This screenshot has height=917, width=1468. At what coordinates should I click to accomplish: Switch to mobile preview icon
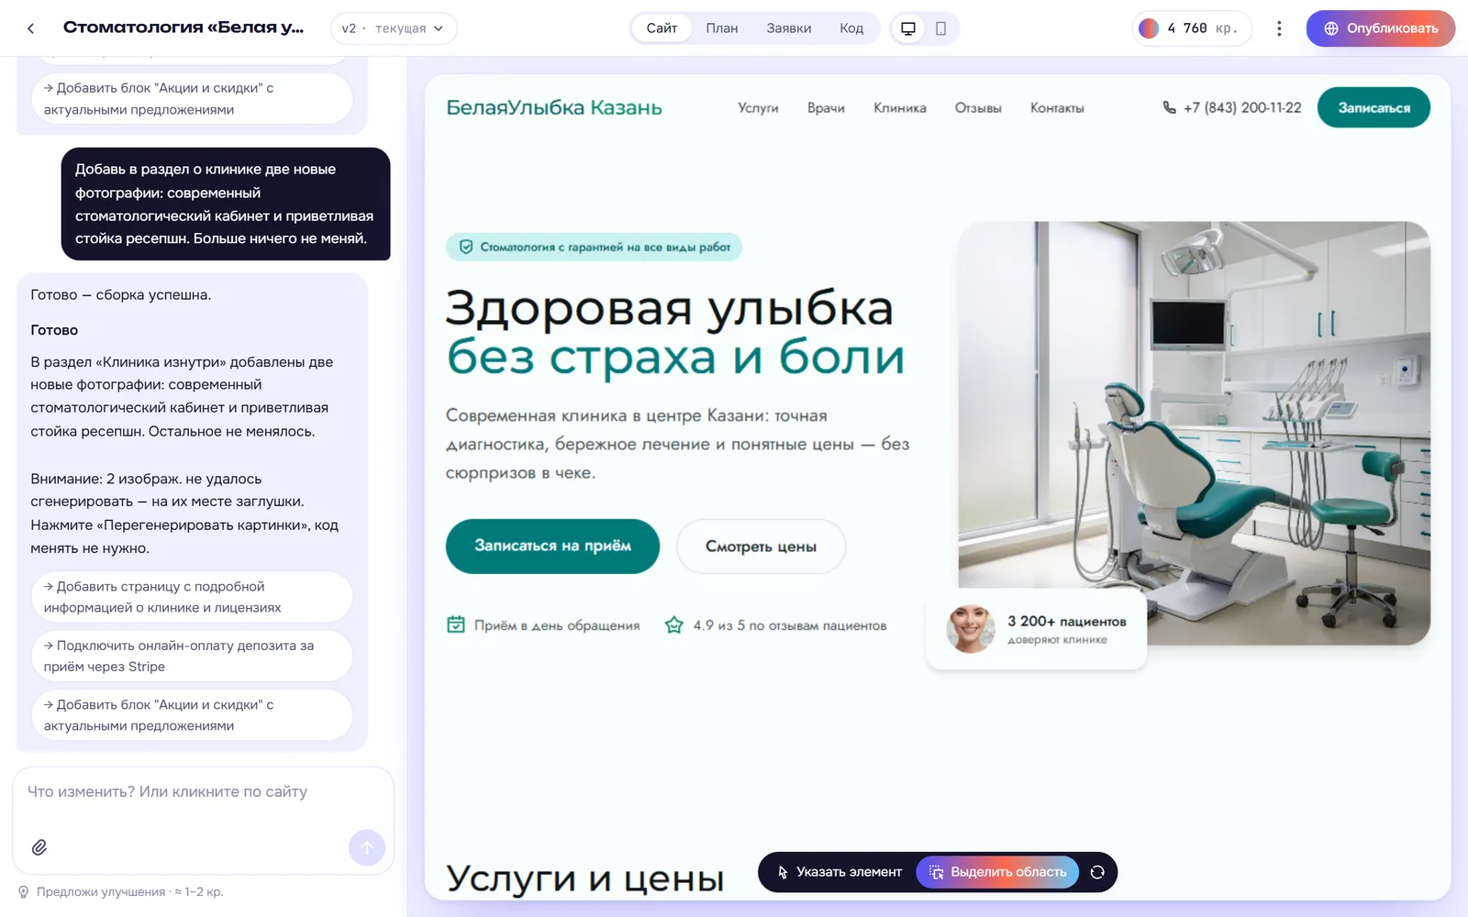click(x=940, y=28)
